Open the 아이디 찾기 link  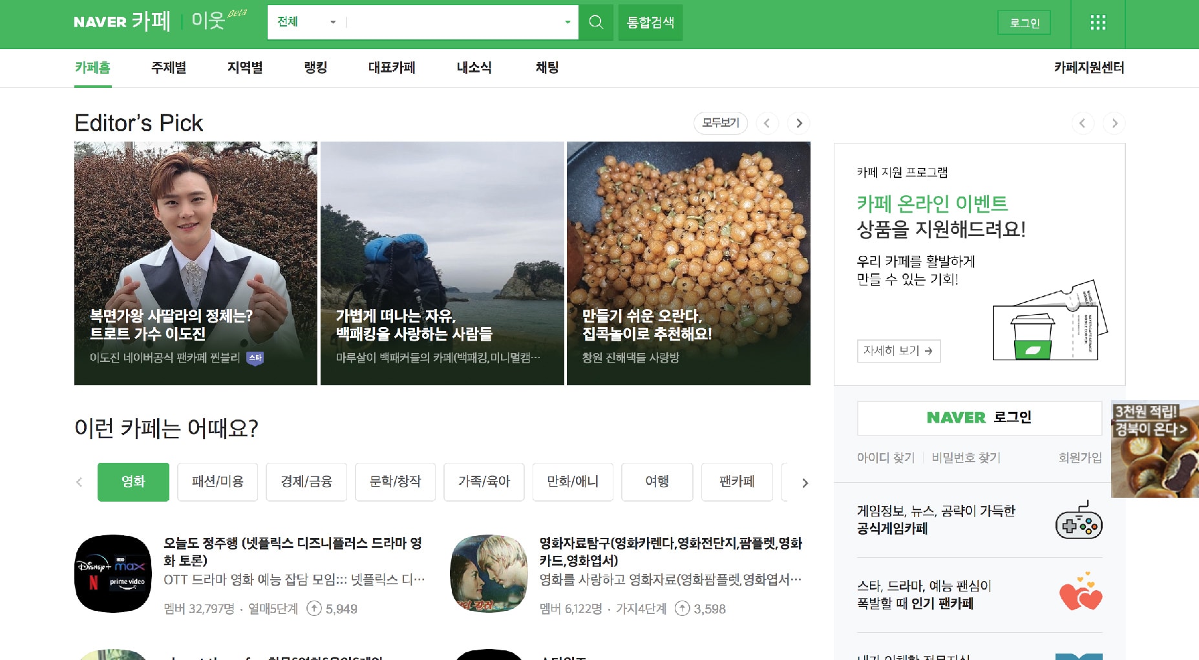[886, 458]
